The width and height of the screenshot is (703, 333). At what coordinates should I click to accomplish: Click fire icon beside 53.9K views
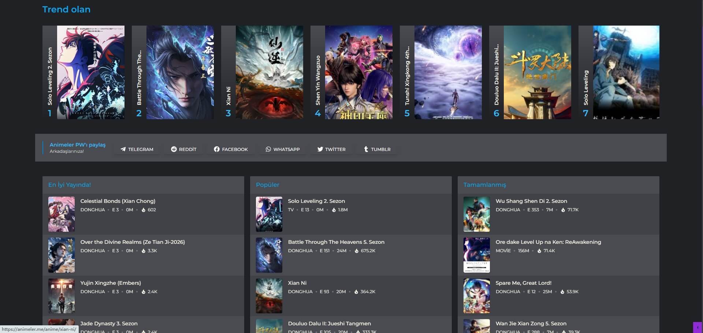pos(562,292)
